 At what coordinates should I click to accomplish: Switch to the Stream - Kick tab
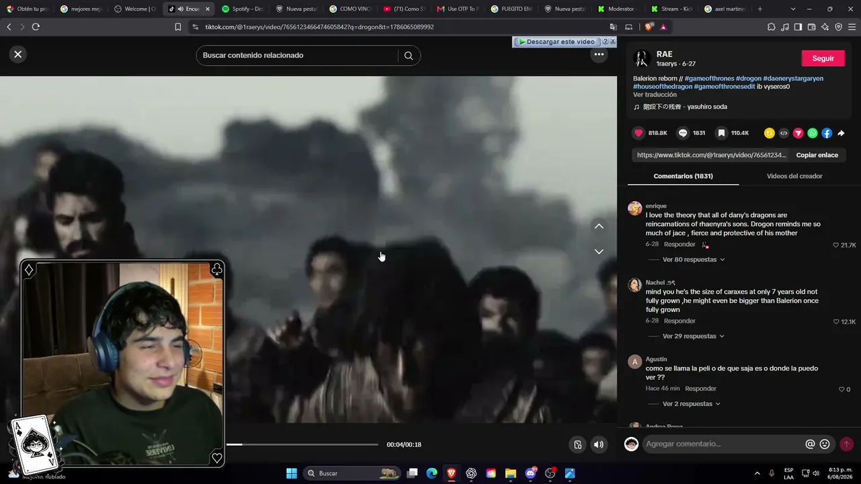(x=673, y=9)
